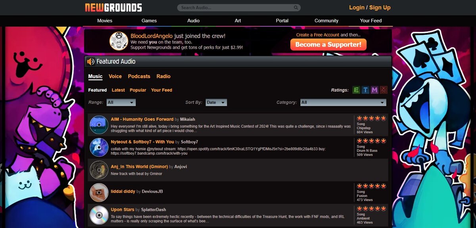
Task: Open the liddal diddy title link
Action: point(123,191)
